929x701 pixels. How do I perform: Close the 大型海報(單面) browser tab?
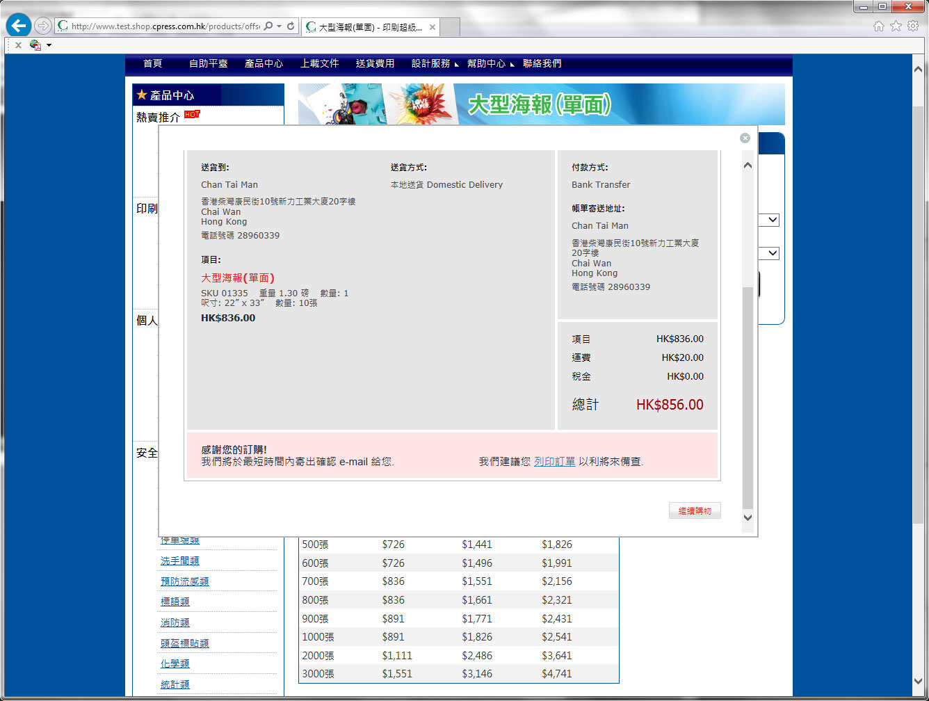pyautogui.click(x=433, y=27)
